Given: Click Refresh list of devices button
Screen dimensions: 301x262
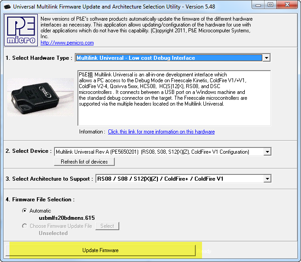Looking at the screenshot, I should coord(84,162).
